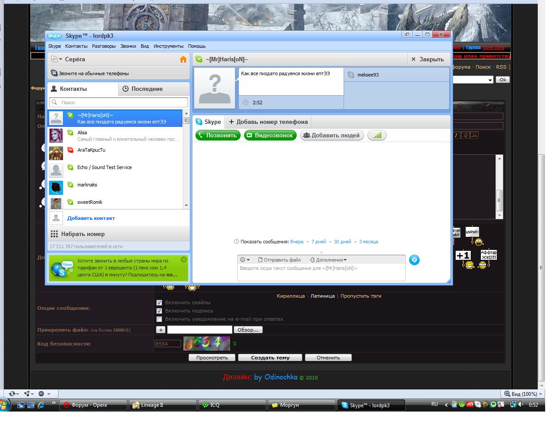The height and width of the screenshot is (445, 556).
Task: Show messages from Вчера
Action: (x=297, y=242)
